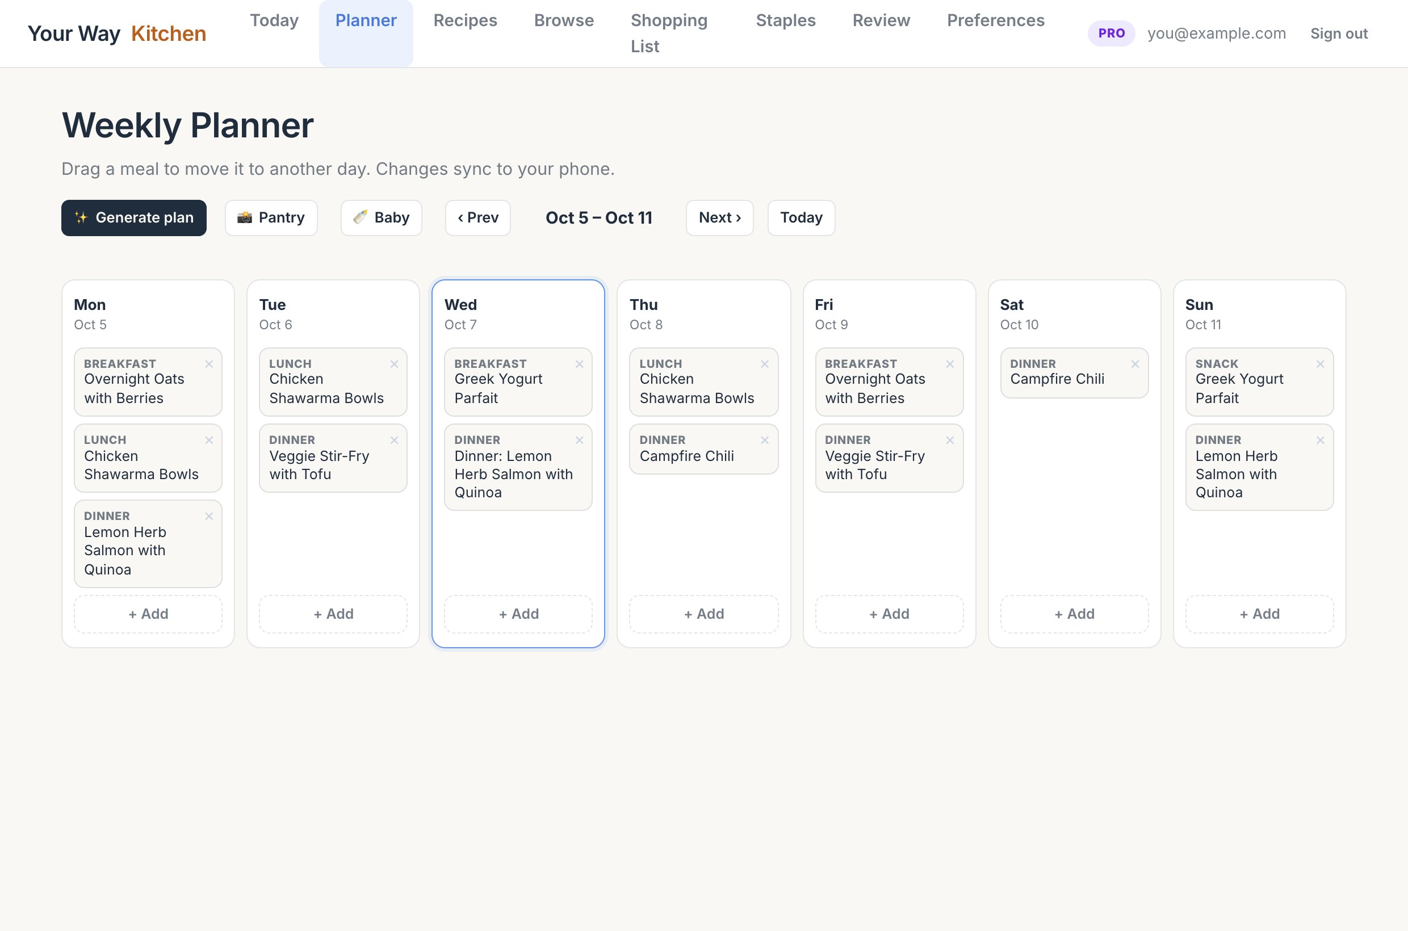
Task: Add a meal to Thursday
Action: tap(703, 614)
